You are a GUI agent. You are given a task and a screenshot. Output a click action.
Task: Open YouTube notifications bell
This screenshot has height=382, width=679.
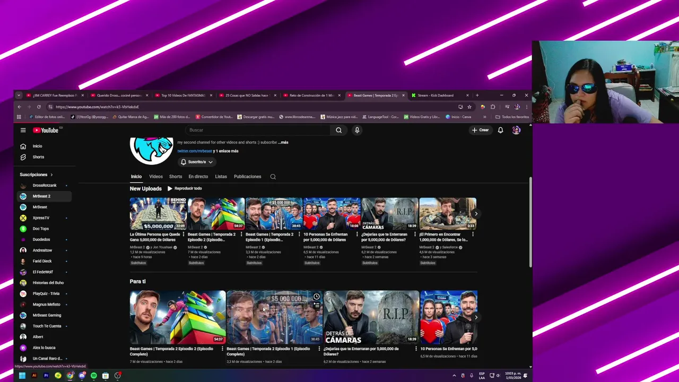500,130
